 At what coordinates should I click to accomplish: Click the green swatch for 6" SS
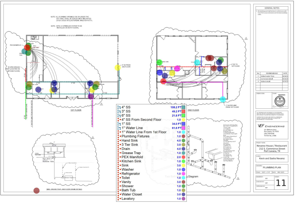point(183,115)
